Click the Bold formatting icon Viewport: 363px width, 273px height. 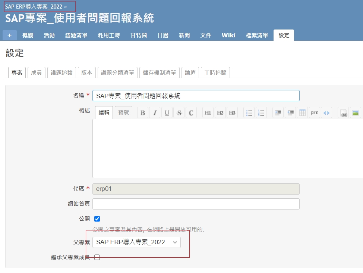143,113
